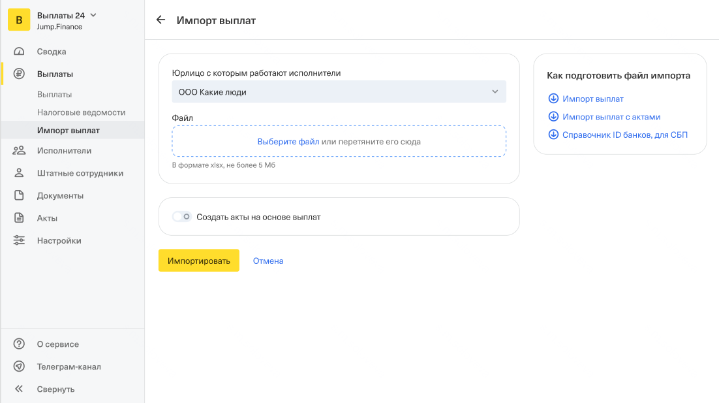Collapse the sidebar with Свернуть

[55, 389]
